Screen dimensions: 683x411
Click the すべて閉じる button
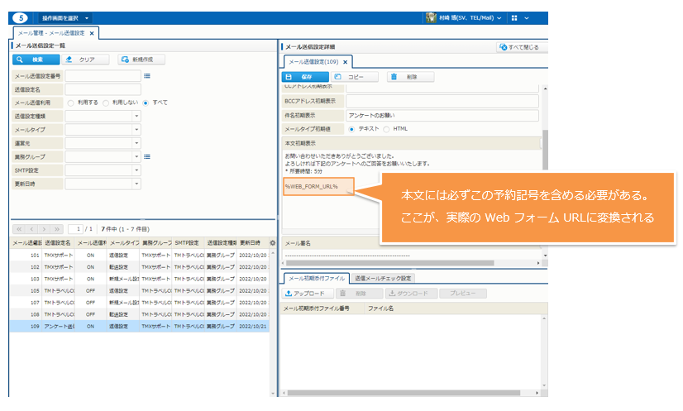(518, 48)
